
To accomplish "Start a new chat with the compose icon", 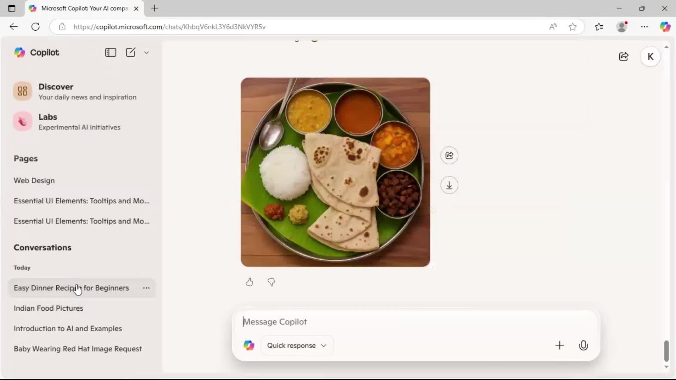I will pyautogui.click(x=131, y=52).
